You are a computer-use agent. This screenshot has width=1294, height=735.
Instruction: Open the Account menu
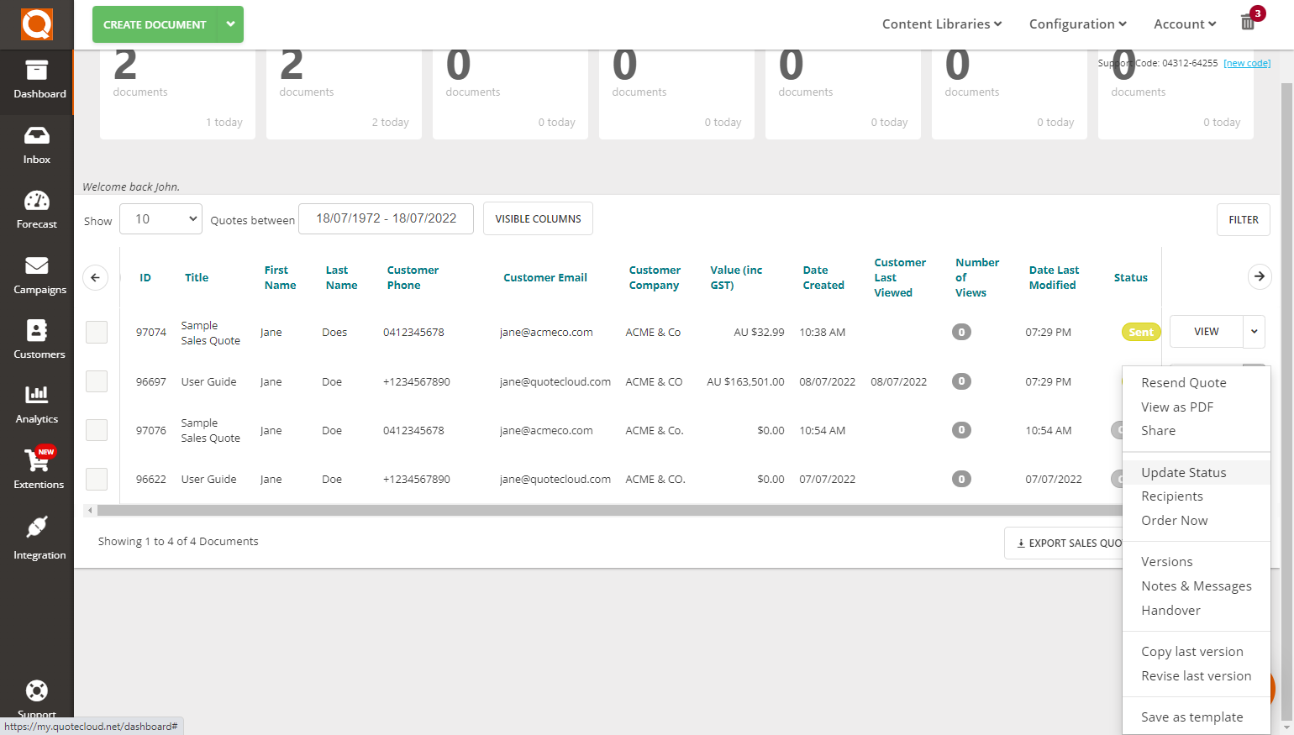(x=1184, y=24)
